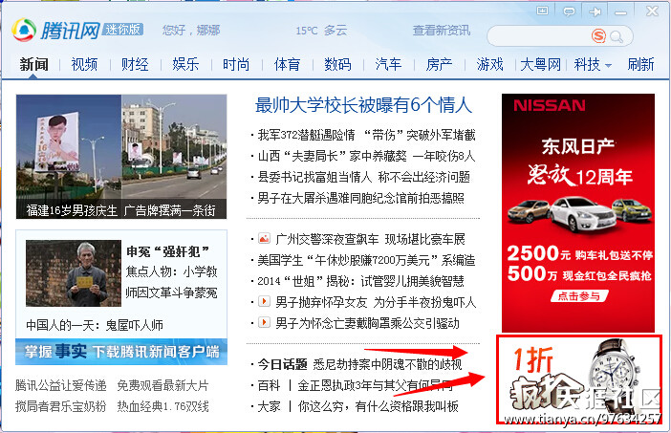The width and height of the screenshot is (671, 433).
Task: Open the Sogou search engine icon
Action: point(598,36)
